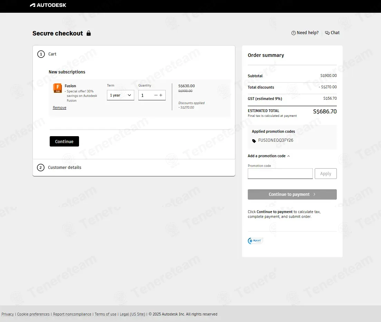This screenshot has height=322, width=381.
Task: Select the Cart step header
Action: (x=52, y=54)
